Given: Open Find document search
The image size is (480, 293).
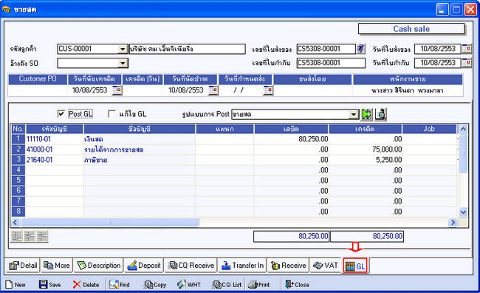Looking at the screenshot, I should 120,285.
